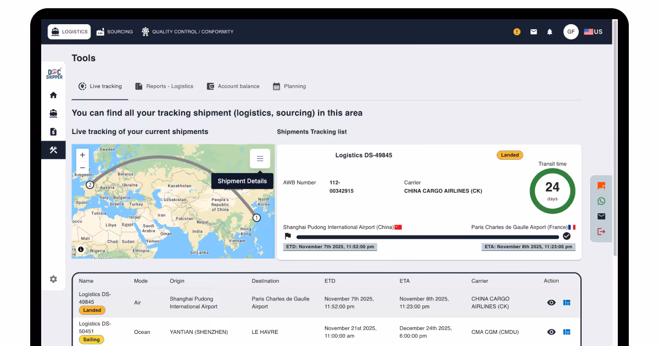Viewport: 659px width, 346px height.
Task: View shipment DS-50451 with eye icon
Action: pyautogui.click(x=551, y=332)
